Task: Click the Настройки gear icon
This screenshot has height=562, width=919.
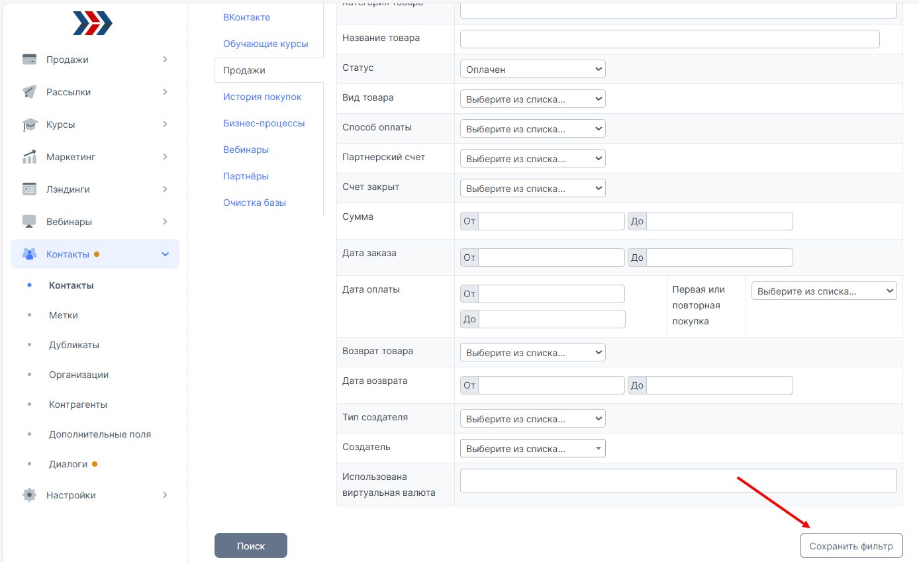Action: (29, 495)
